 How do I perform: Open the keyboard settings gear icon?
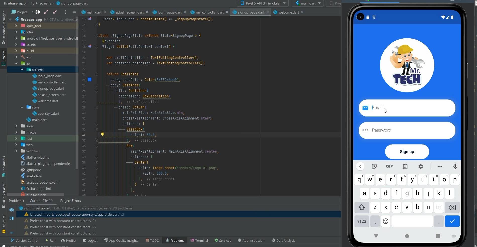pos(421,166)
